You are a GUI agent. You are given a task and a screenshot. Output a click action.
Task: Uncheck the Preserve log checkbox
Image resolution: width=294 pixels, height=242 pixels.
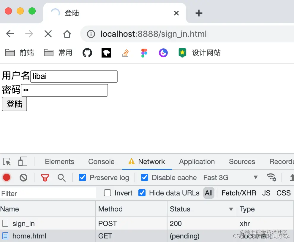[82, 177]
